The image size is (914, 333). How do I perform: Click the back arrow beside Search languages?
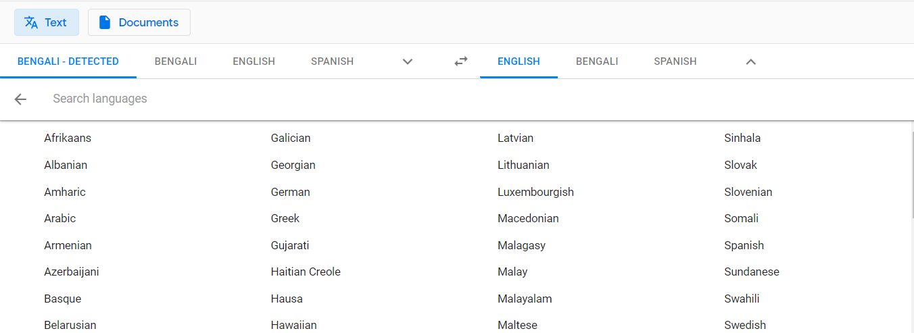coord(20,99)
